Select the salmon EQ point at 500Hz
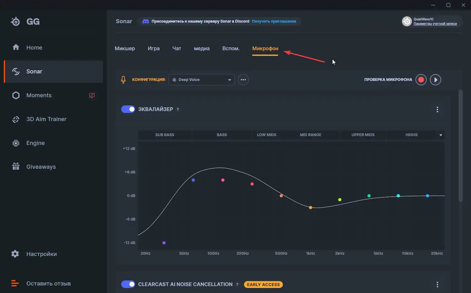The image size is (471, 293). point(281,196)
